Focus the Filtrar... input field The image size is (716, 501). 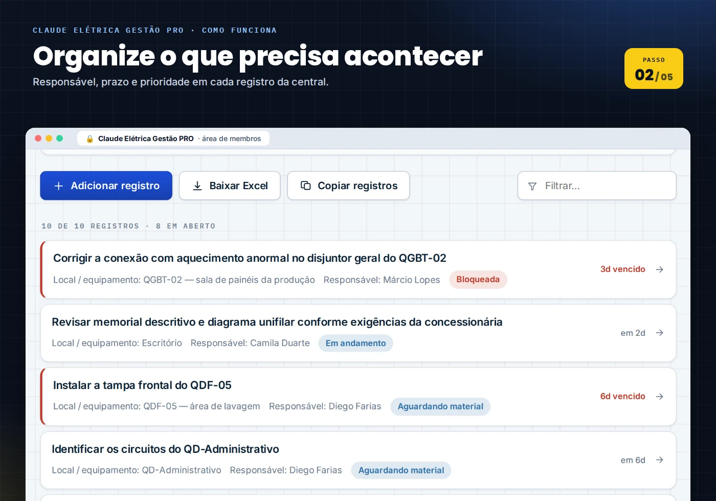(597, 186)
